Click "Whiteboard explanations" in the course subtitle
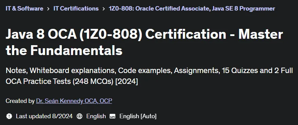This screenshot has width=298, height=125. [73, 71]
